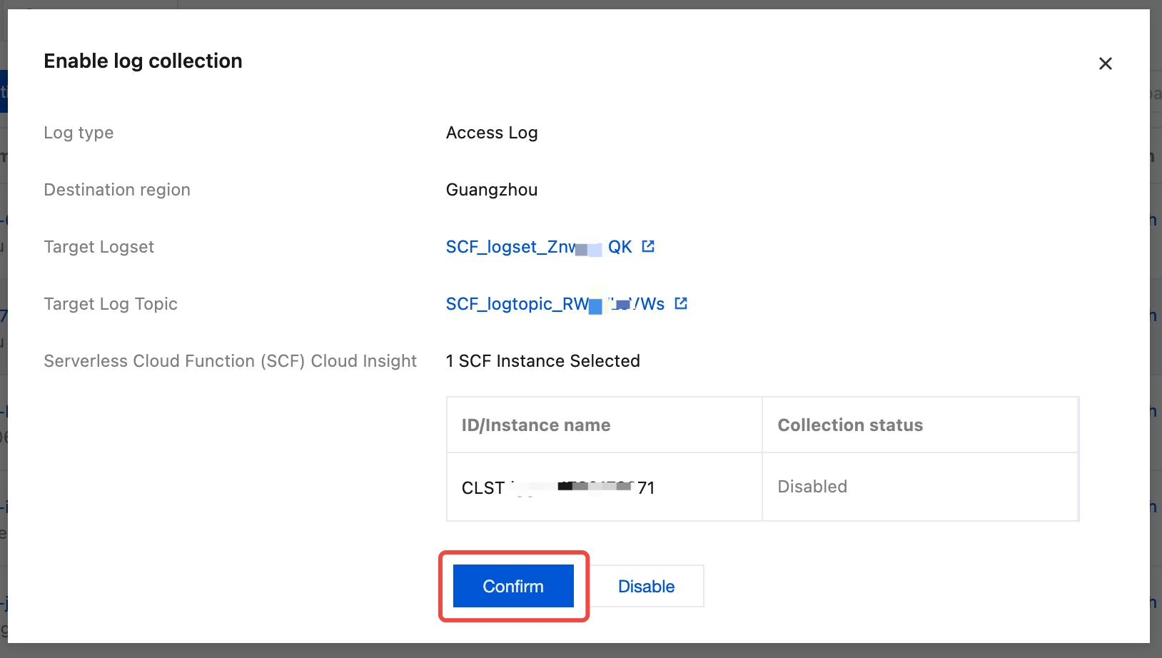
Task: Click the Disabled collection status cell
Action: tap(812, 487)
